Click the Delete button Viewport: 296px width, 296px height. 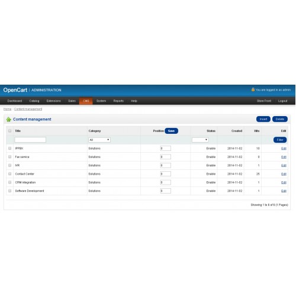pyautogui.click(x=280, y=119)
